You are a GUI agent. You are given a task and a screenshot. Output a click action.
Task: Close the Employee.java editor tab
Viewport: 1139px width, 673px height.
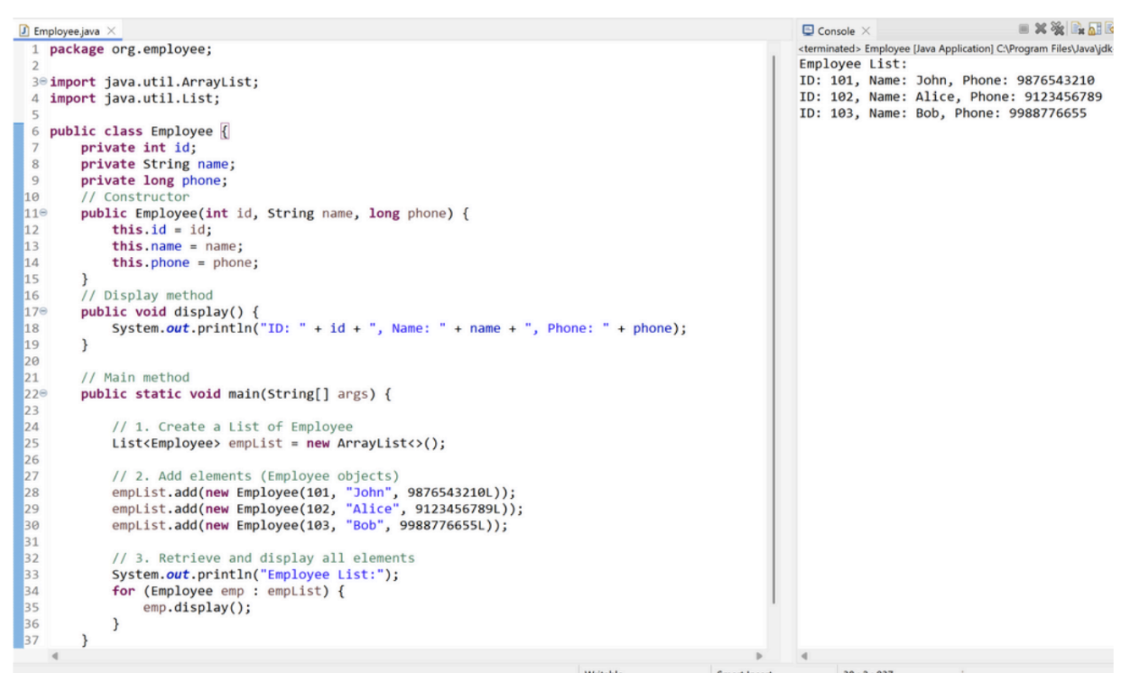pos(110,31)
